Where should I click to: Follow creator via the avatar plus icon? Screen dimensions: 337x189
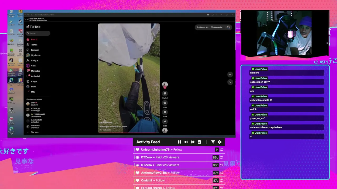pyautogui.click(x=165, y=87)
